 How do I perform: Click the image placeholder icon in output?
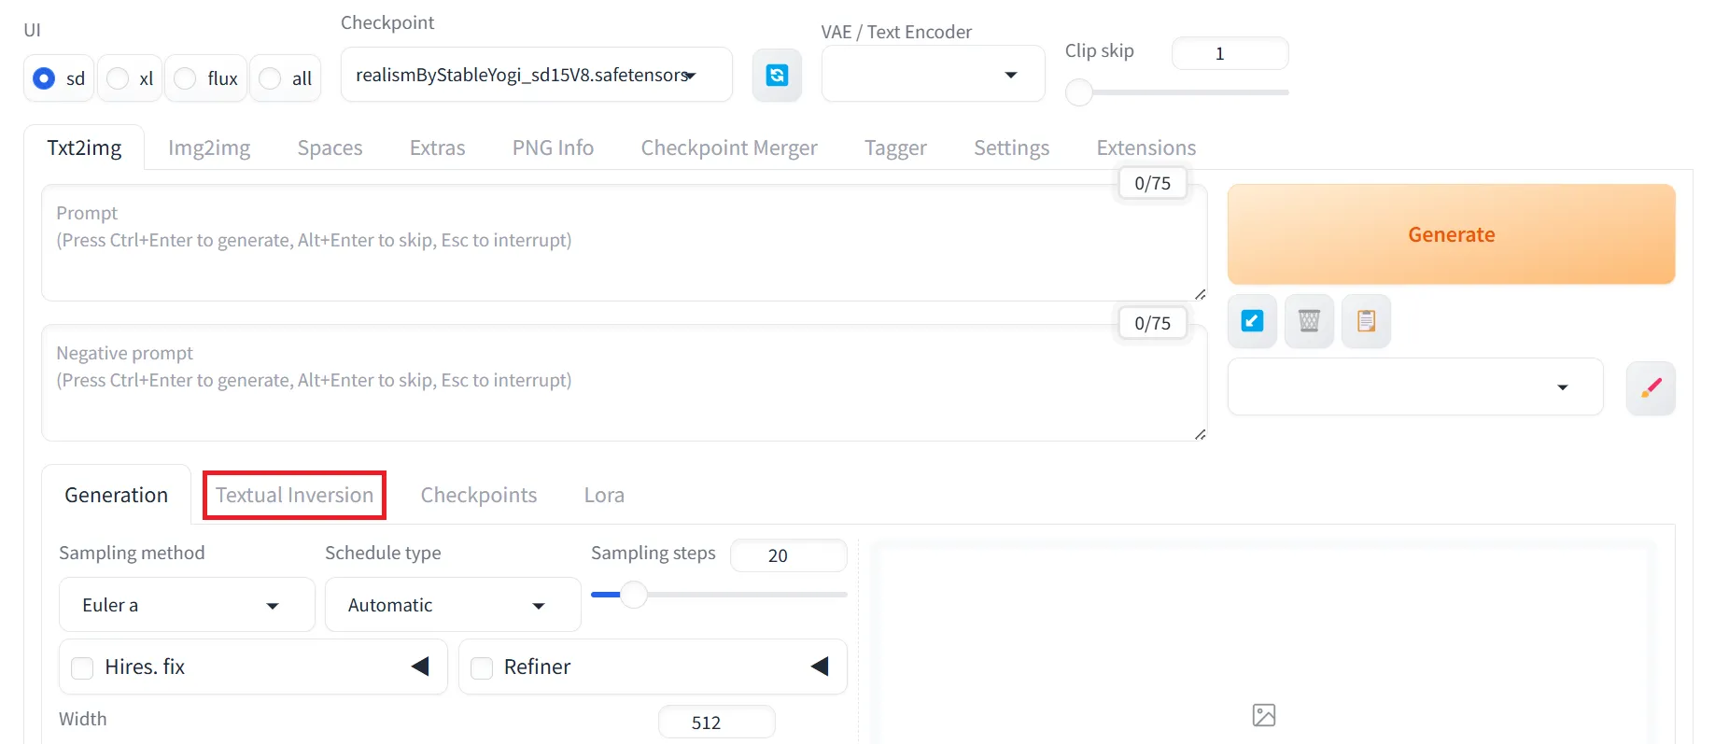(x=1263, y=715)
